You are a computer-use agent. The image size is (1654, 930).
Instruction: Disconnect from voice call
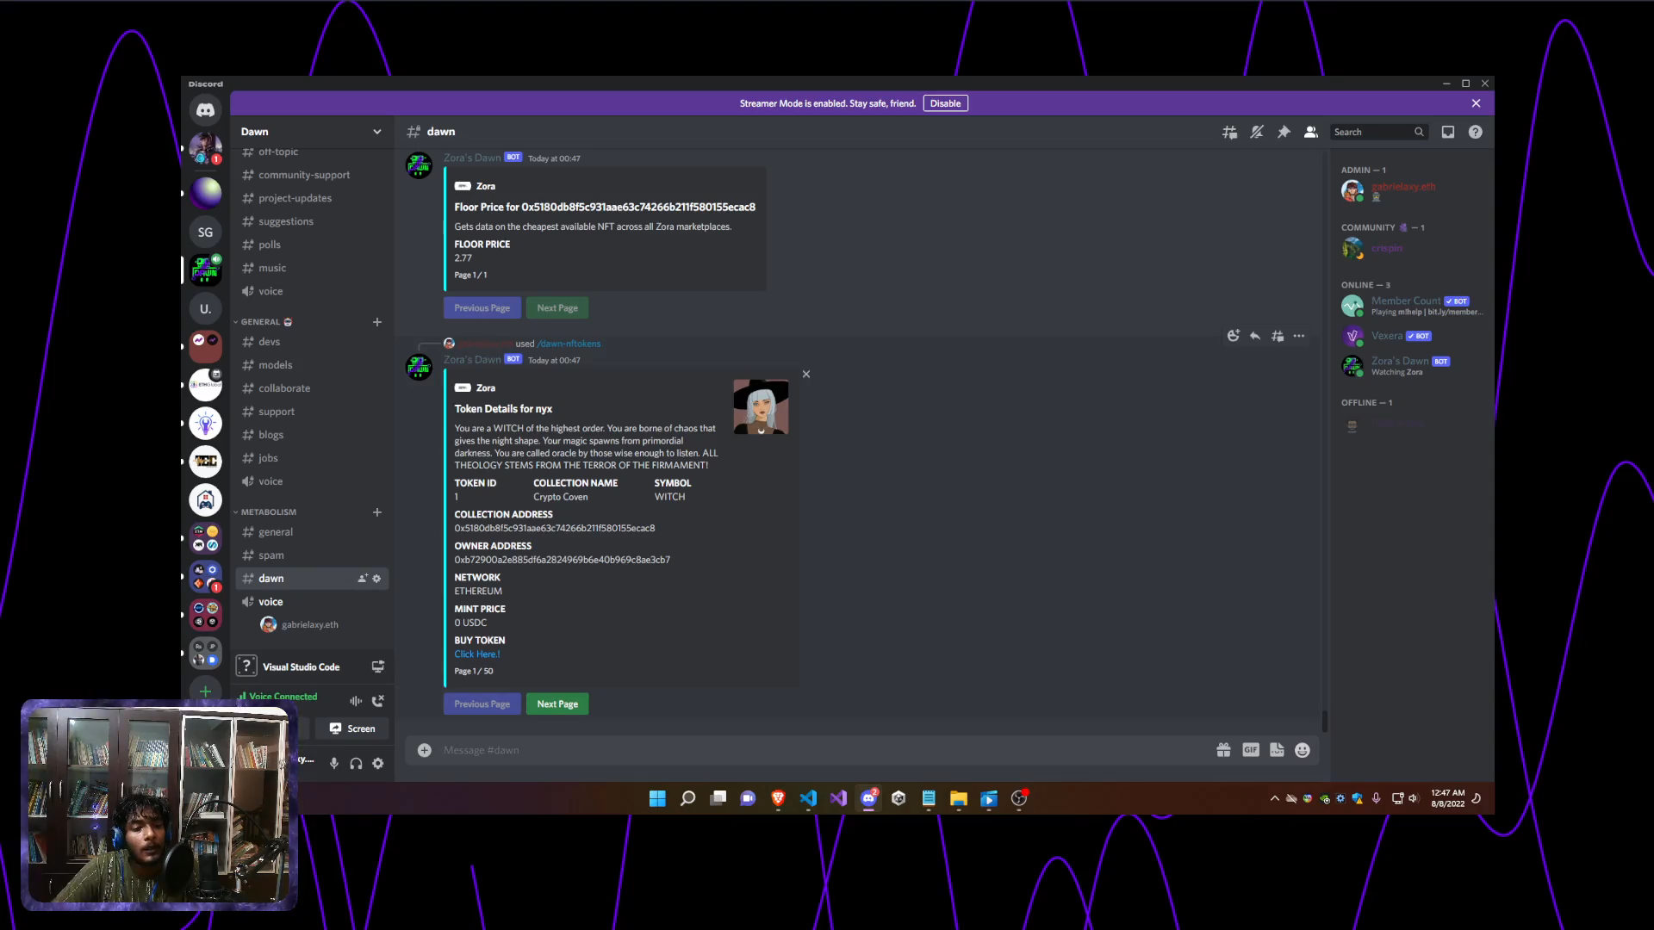[377, 701]
